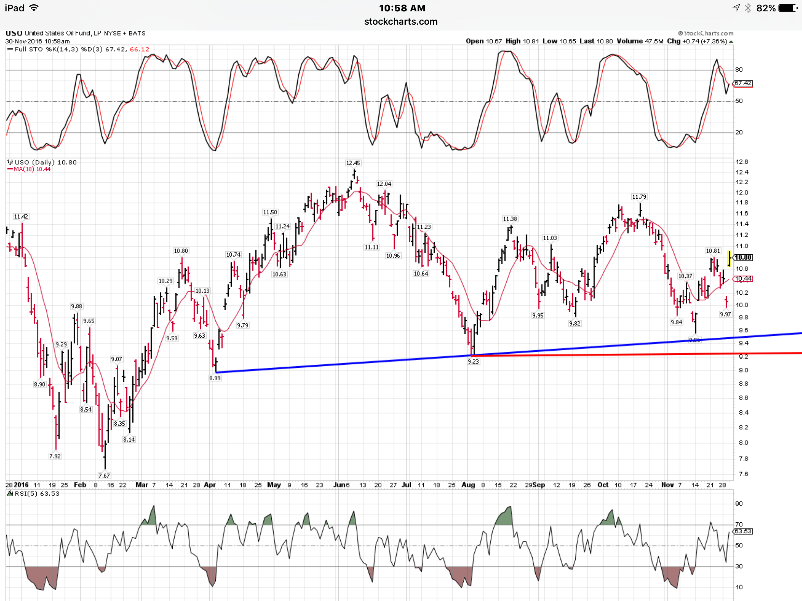
Task: Click the StockCharts.com copyright watermark
Action: 706,33
